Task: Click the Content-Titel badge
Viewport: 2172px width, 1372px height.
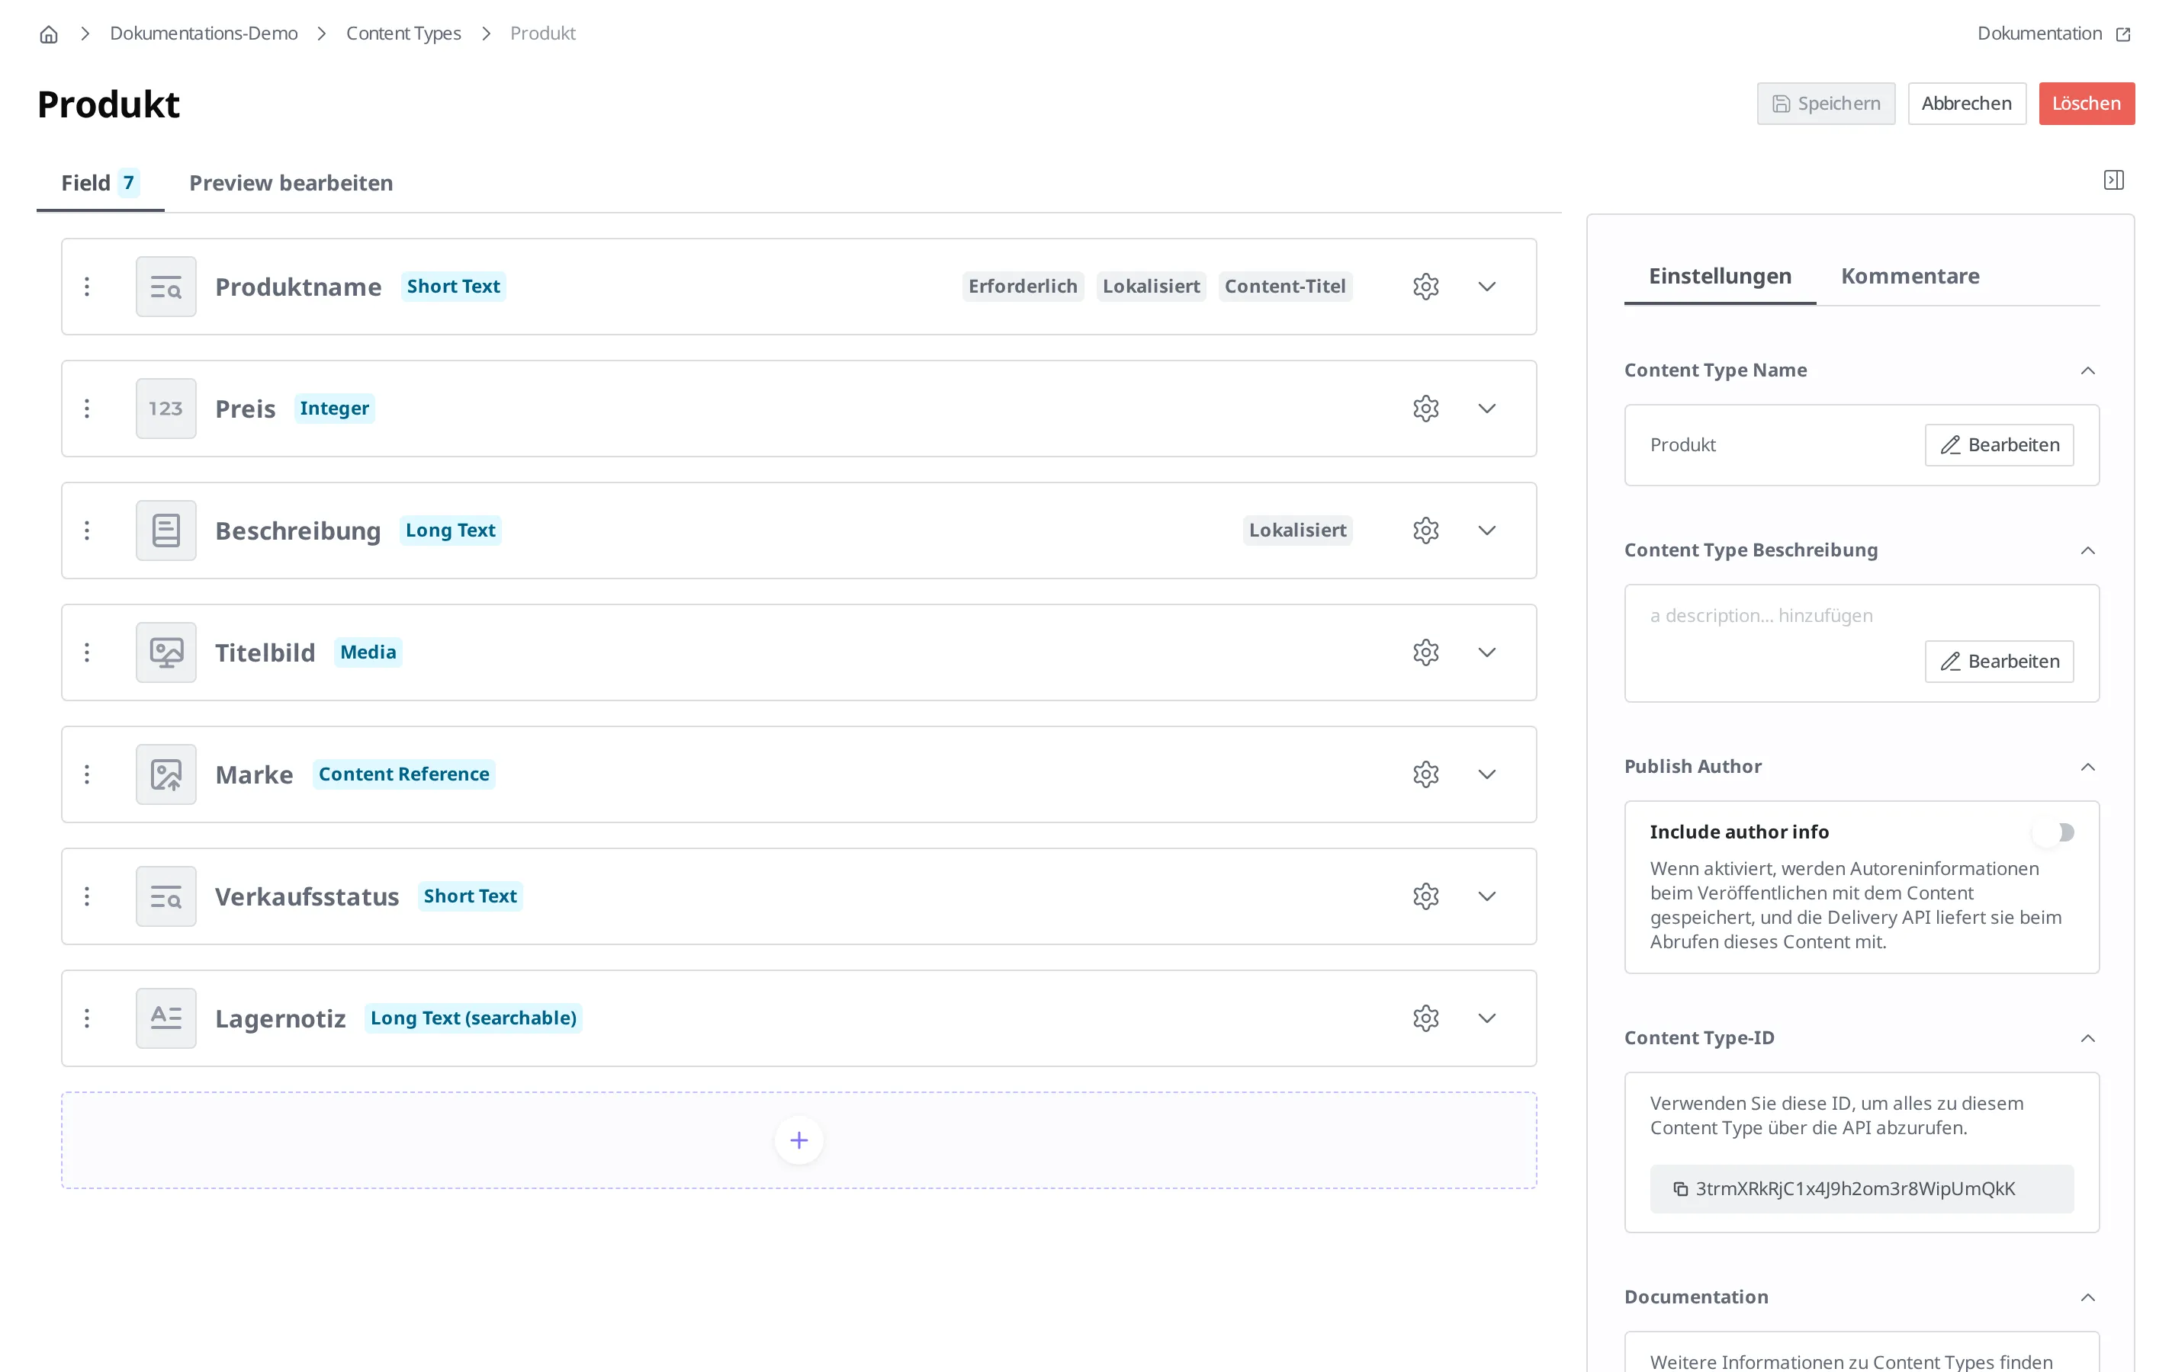Action: (1284, 287)
